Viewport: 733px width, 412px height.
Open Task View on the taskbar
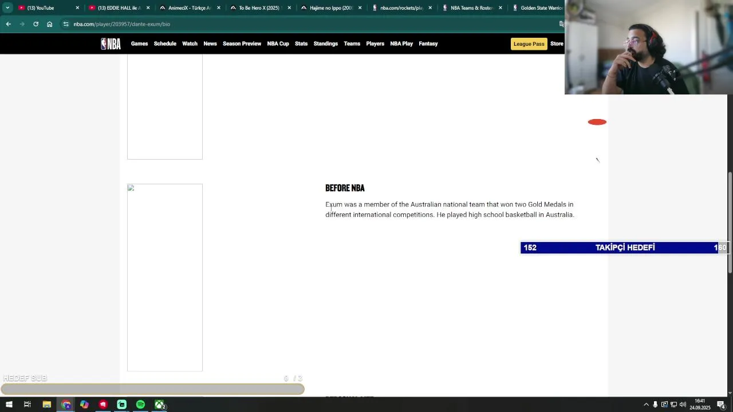pos(27,405)
